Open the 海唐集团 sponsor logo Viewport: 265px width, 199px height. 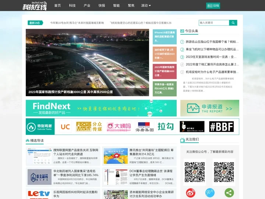click(x=145, y=127)
